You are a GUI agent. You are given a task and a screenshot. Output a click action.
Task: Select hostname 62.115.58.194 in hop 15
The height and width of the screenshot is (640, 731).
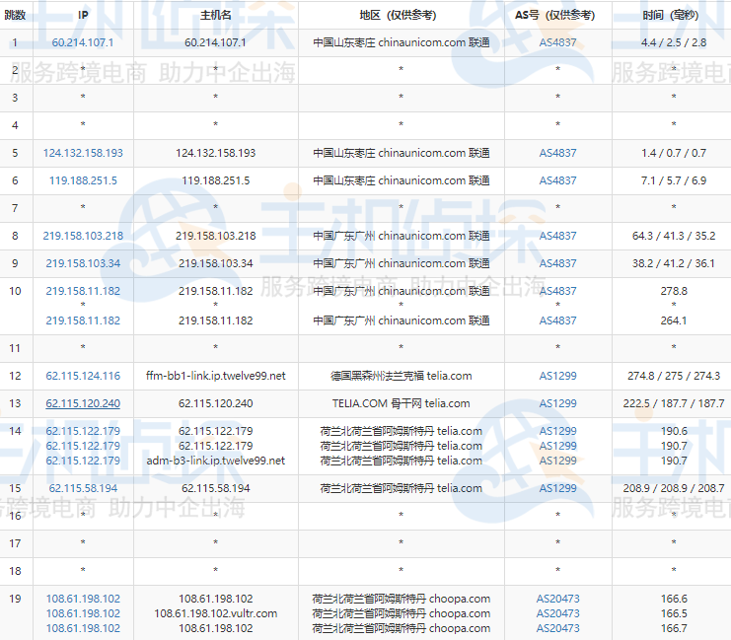click(x=215, y=488)
